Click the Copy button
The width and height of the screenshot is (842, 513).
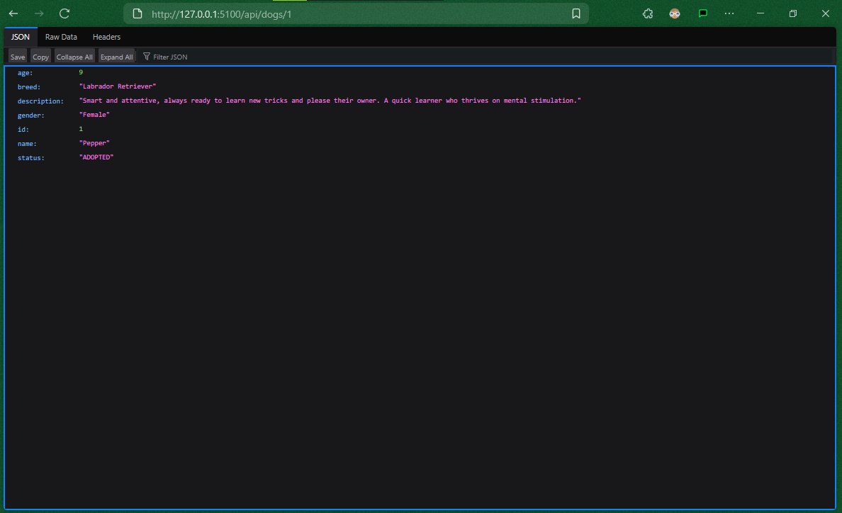(41, 57)
